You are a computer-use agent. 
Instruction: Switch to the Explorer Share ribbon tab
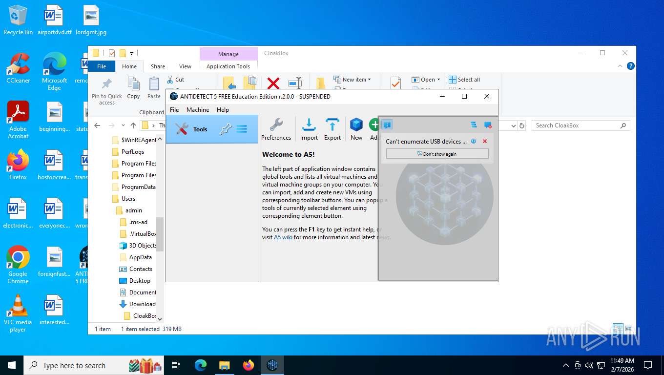[158, 66]
